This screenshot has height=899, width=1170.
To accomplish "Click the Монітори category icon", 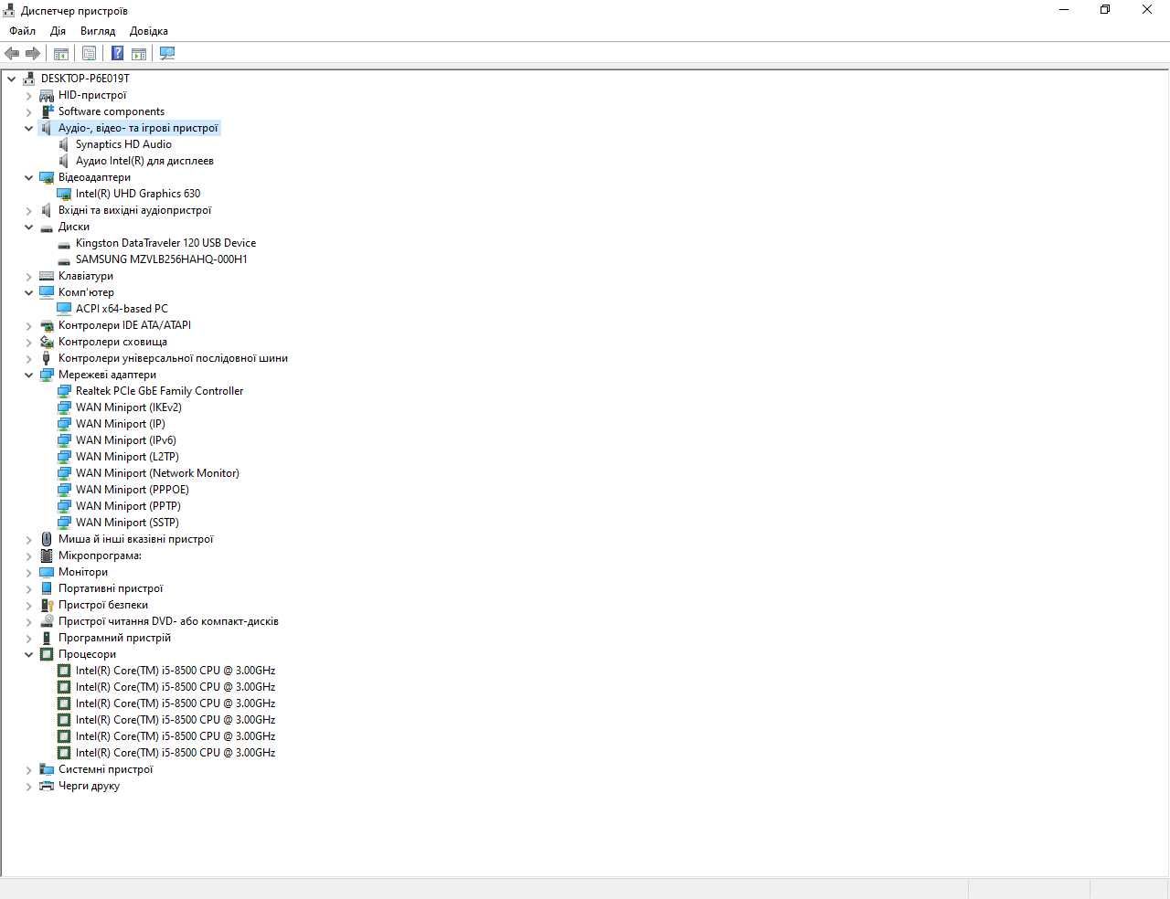I will (x=47, y=572).
